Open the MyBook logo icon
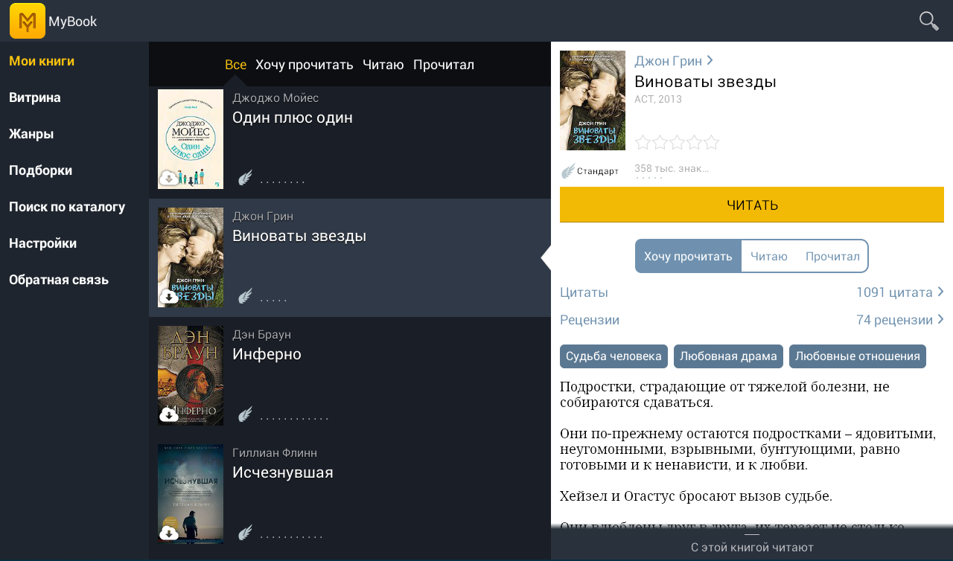The image size is (953, 561). click(28, 21)
